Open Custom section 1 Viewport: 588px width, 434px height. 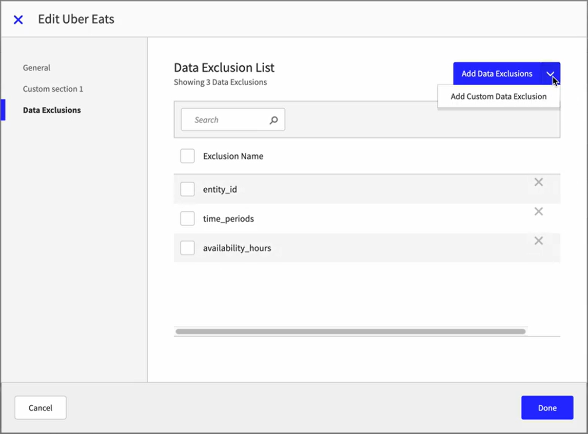tap(53, 89)
